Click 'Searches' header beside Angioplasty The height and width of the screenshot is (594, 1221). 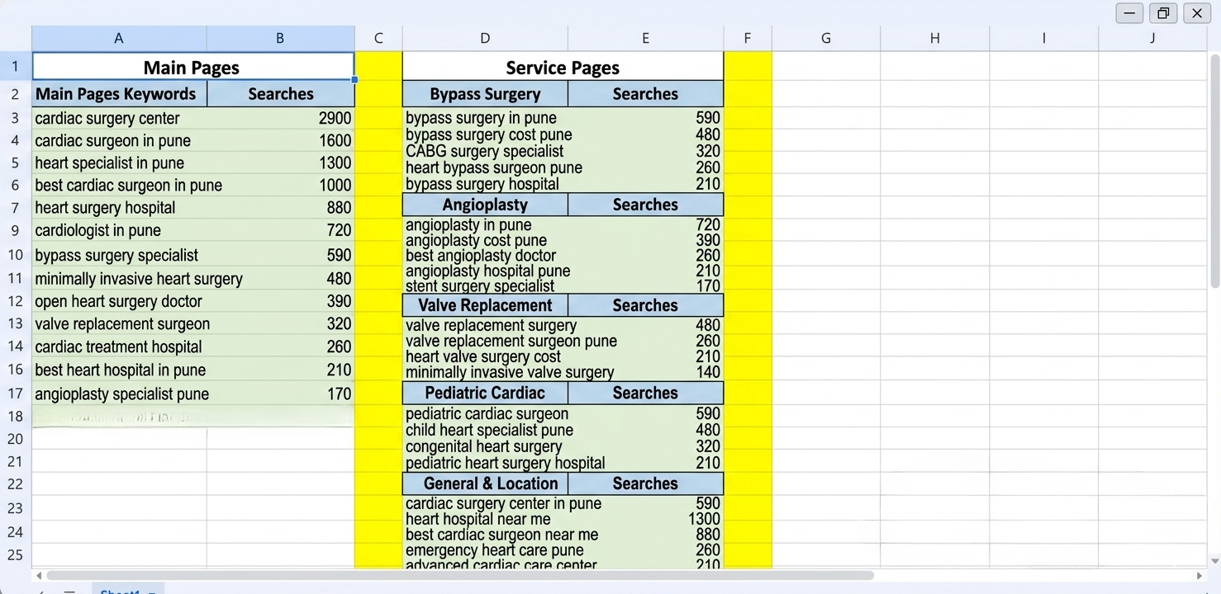(645, 205)
